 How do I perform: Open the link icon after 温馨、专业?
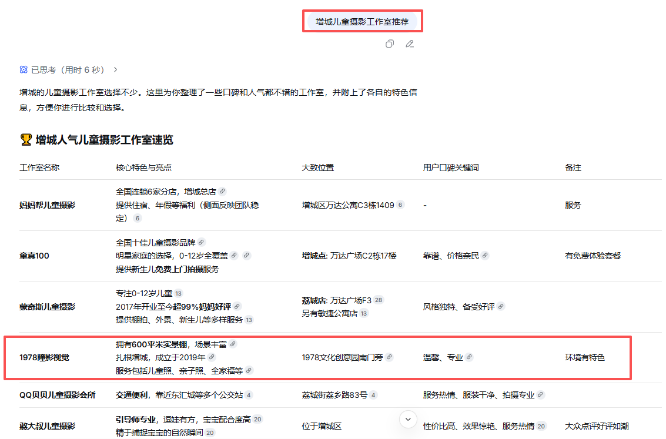click(x=469, y=357)
